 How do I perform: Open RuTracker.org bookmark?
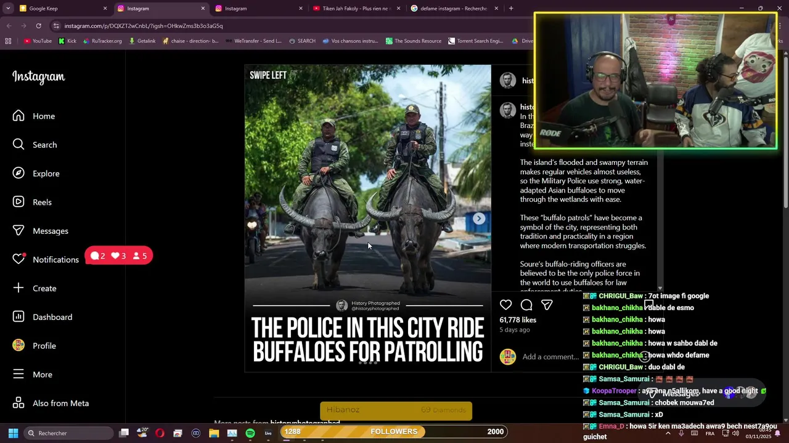[x=102, y=41]
